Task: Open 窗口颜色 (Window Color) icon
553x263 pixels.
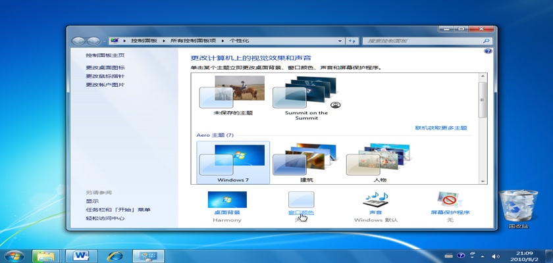Action: coord(301,200)
